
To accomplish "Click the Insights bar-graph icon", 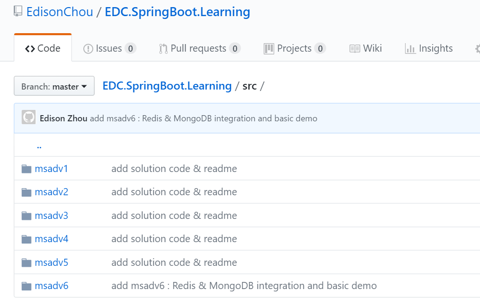I will 410,49.
